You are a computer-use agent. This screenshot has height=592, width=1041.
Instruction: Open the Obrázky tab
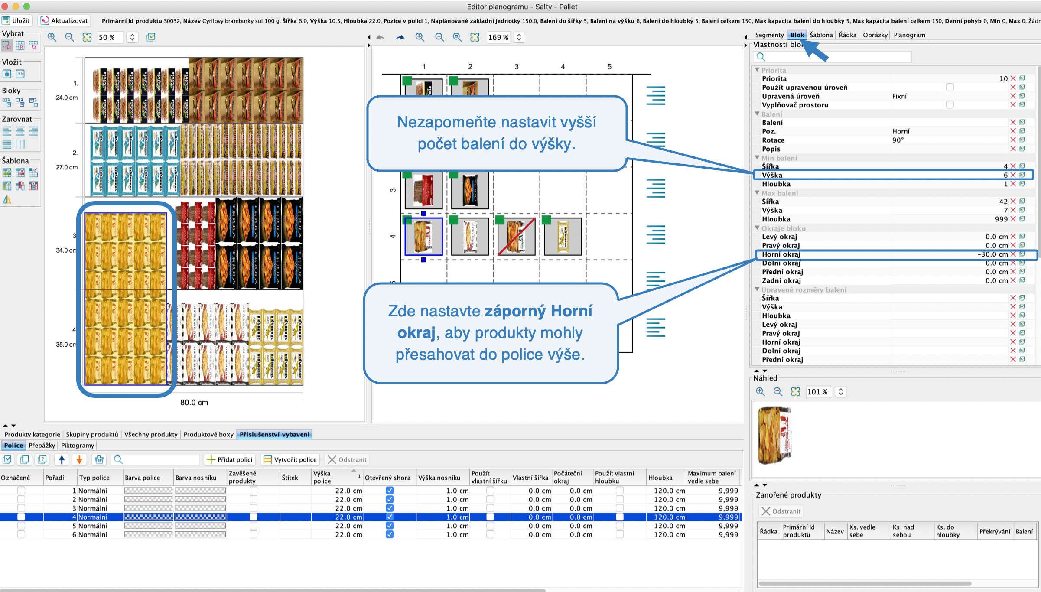[x=875, y=35]
